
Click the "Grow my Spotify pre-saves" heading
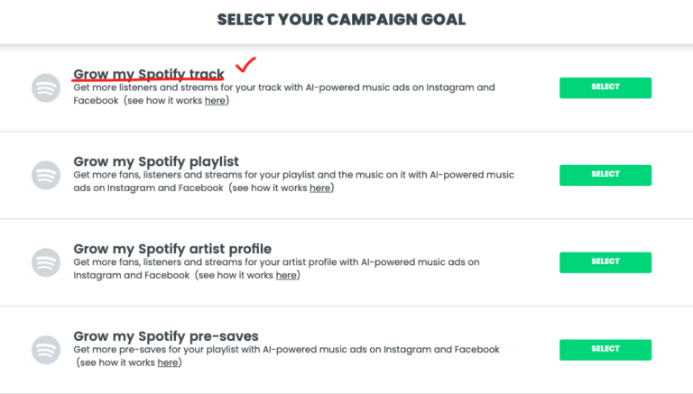[166, 336]
